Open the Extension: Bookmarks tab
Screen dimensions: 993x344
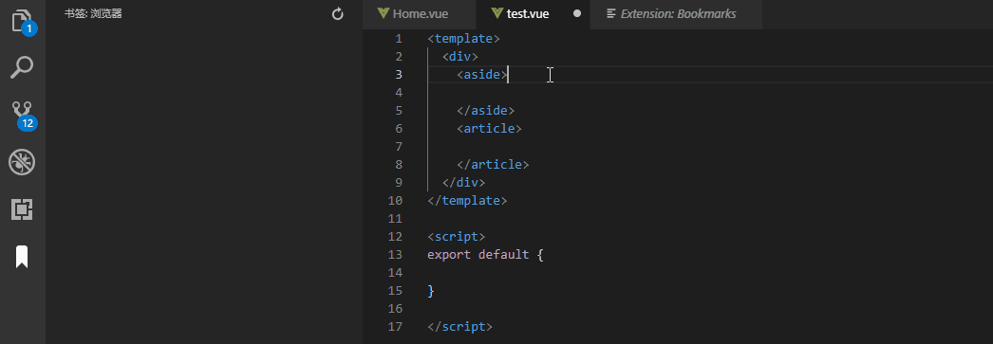(x=676, y=14)
